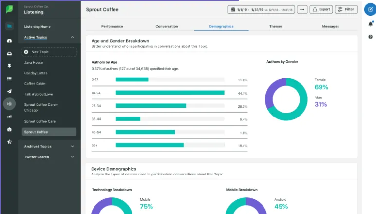This screenshot has height=214, width=376.
Task: Click the Export button
Action: tap(321, 9)
